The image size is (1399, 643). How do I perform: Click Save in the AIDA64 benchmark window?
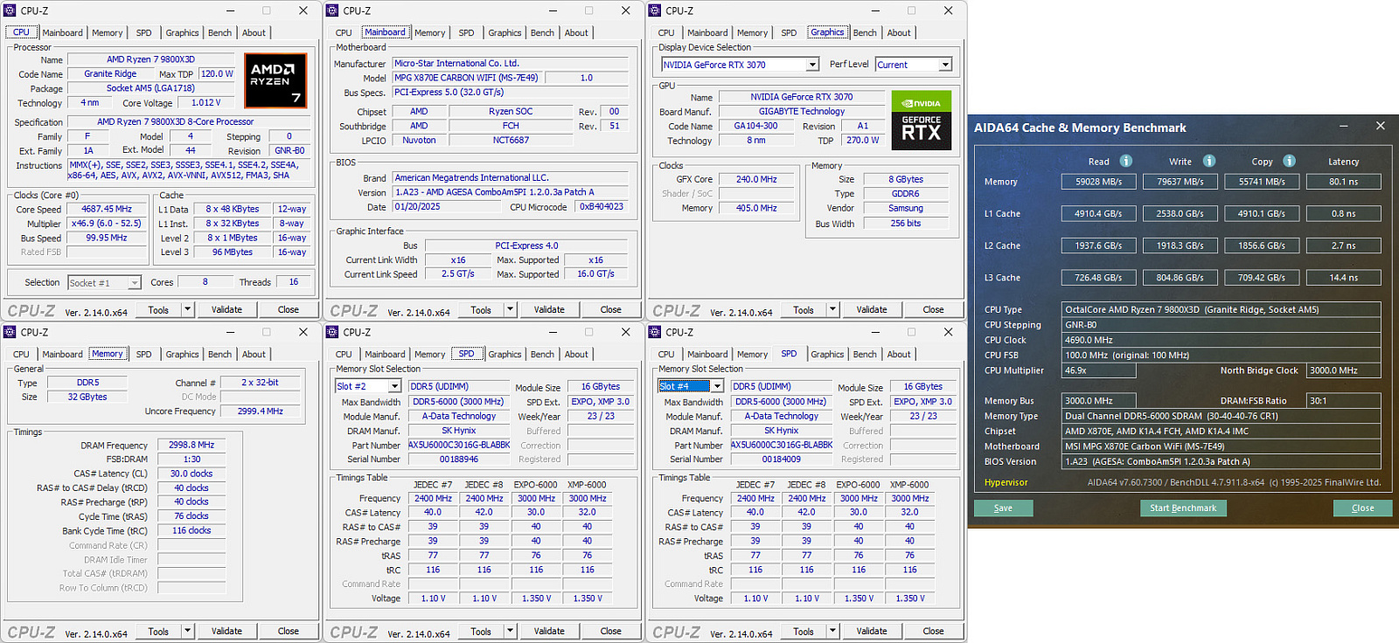click(x=1003, y=508)
